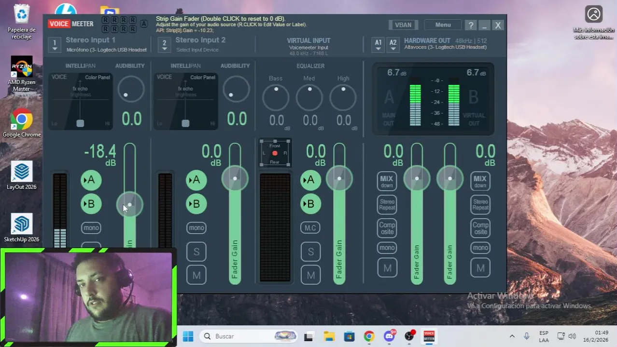Solo the Virtual Input strip

point(310,252)
